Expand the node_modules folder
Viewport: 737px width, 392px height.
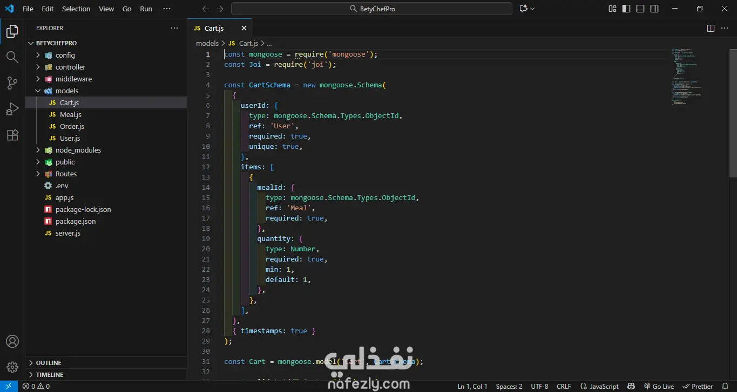click(106, 150)
